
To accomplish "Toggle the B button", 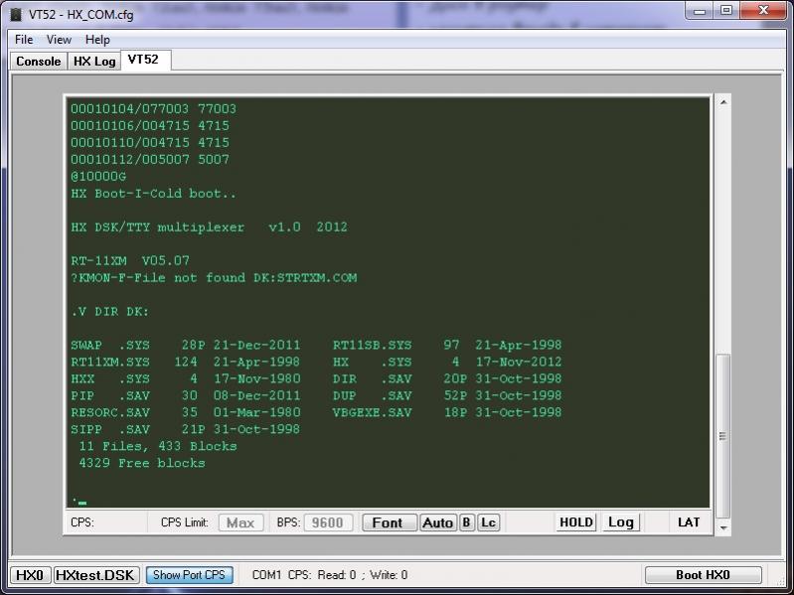I will coord(466,522).
